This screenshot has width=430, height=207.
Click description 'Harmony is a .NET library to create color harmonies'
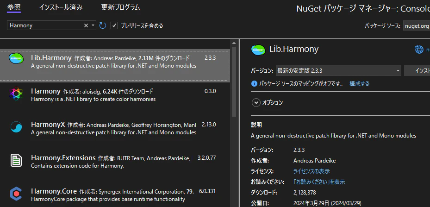click(x=93, y=99)
